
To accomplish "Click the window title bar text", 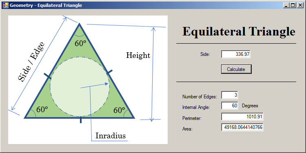I will [x=46, y=5].
